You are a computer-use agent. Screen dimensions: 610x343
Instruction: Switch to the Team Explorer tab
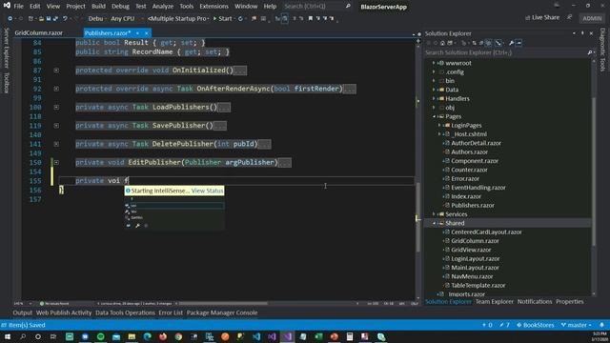(x=494, y=302)
